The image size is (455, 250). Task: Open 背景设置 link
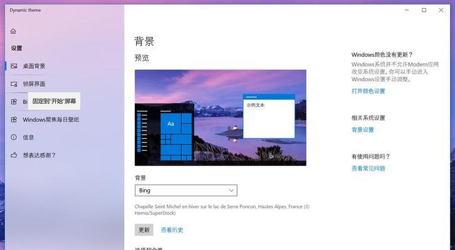coord(363,129)
